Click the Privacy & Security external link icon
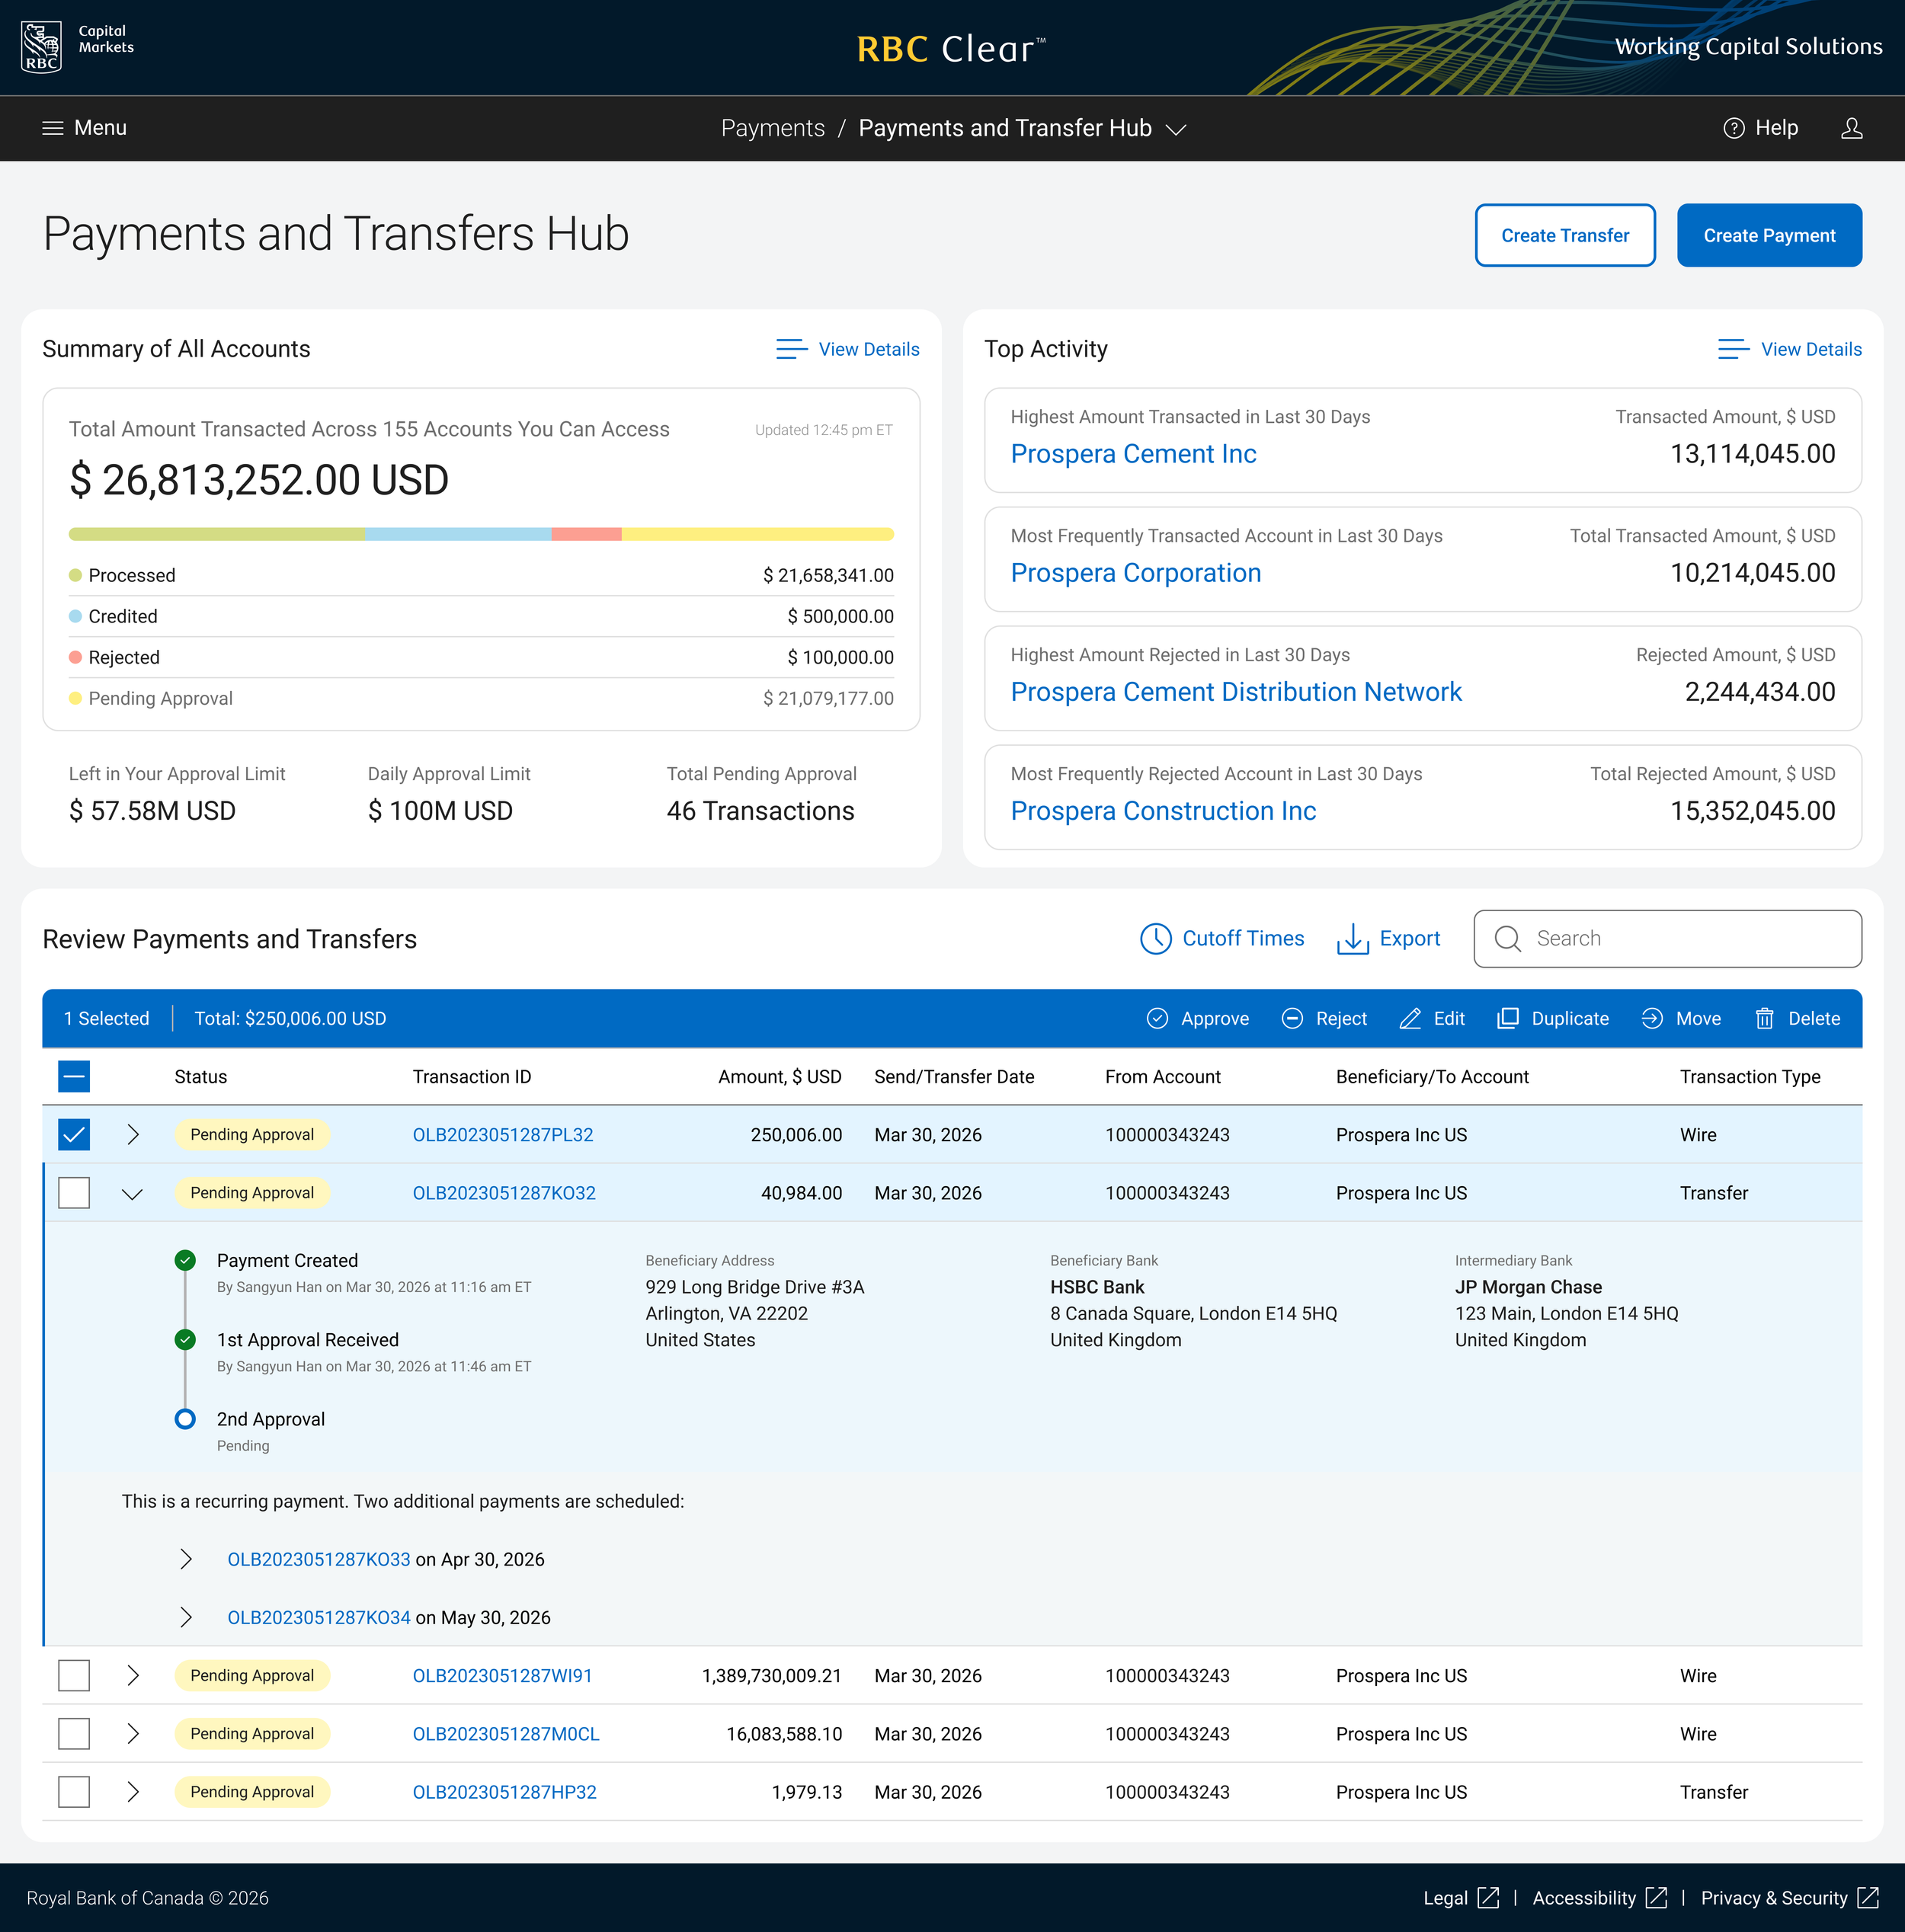Screen dimensions: 1905x1932 pyautogui.click(x=1867, y=1897)
